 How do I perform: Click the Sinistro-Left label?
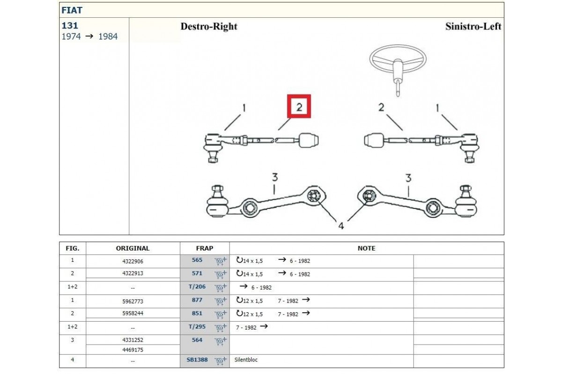(x=473, y=27)
